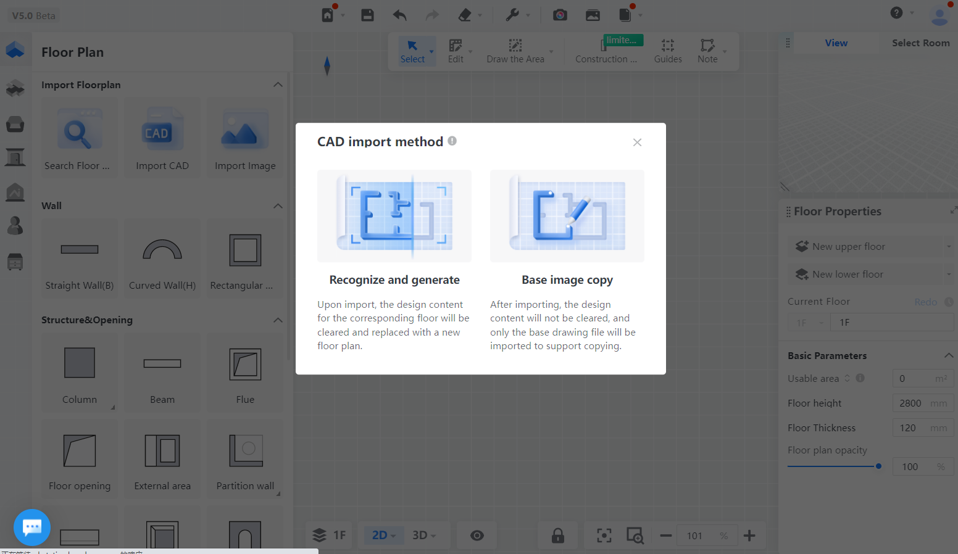Choose Base image copy import method
The width and height of the screenshot is (958, 554).
point(567,217)
